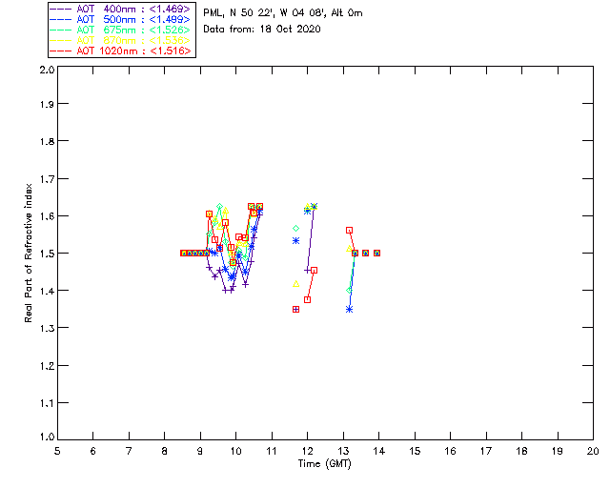The width and height of the screenshot is (610, 488).
Task: Click the x-axis tick label 8
Action: (x=165, y=451)
